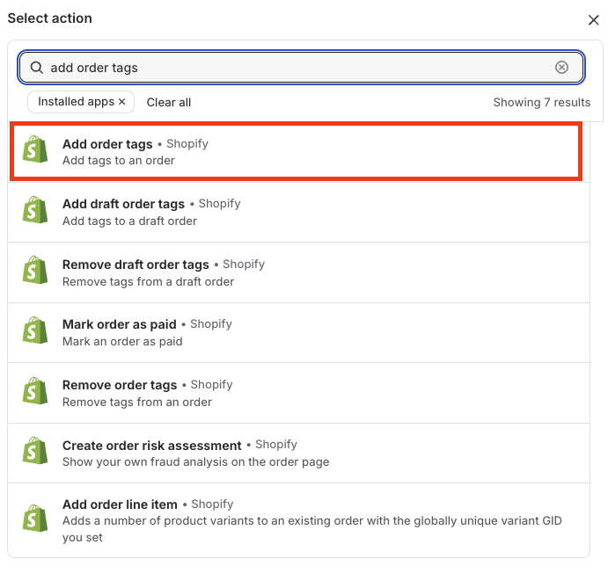The image size is (608, 588).
Task: Click the Clear all link
Action: 169,102
